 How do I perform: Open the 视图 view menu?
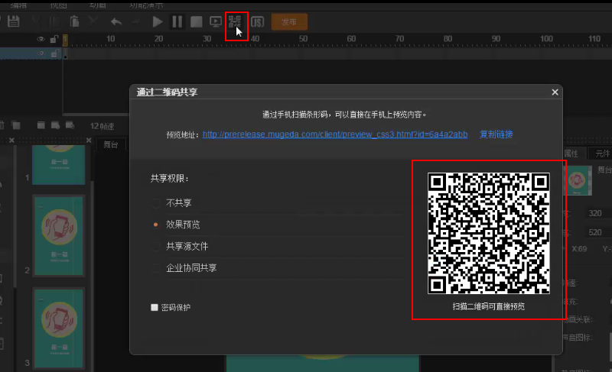point(59,5)
